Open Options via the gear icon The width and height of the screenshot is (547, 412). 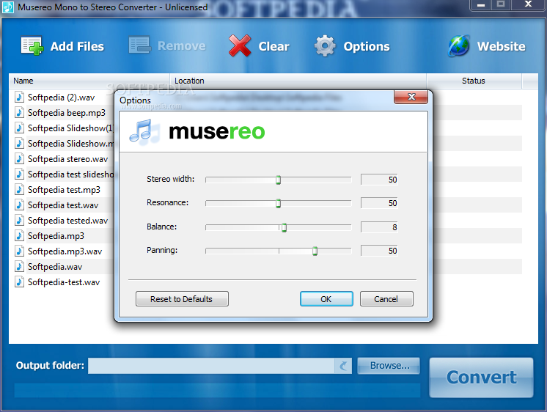pyautogui.click(x=325, y=45)
